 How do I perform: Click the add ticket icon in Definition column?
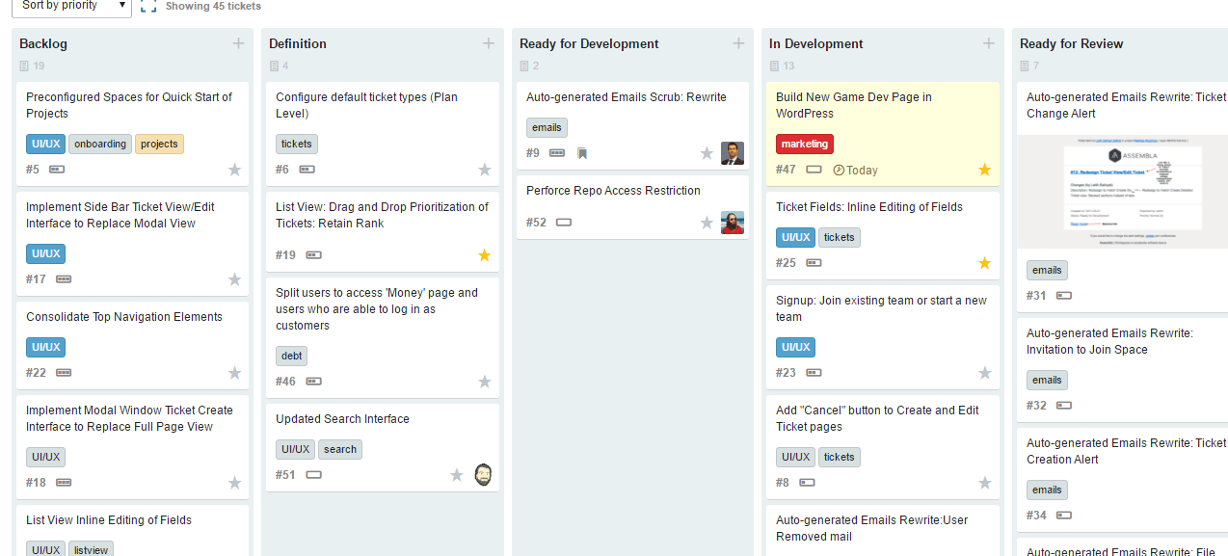pos(488,42)
